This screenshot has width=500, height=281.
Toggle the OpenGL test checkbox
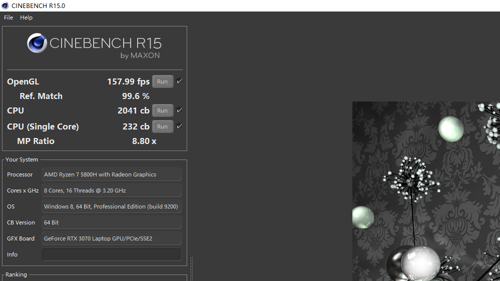(x=179, y=81)
